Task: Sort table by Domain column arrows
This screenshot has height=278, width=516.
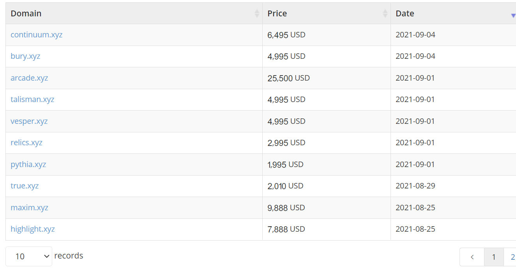Action: (257, 14)
